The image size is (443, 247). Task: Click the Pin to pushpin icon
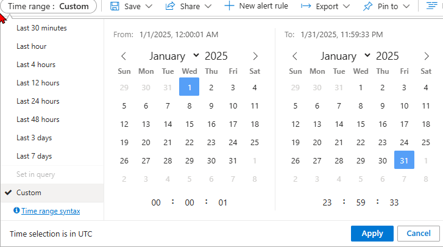pos(367,6)
